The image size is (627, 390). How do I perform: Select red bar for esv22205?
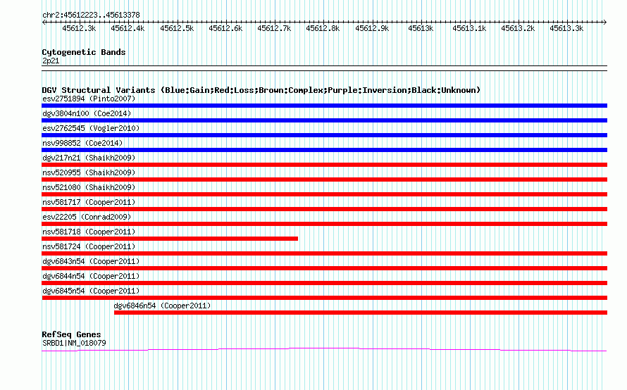pyautogui.click(x=324, y=224)
